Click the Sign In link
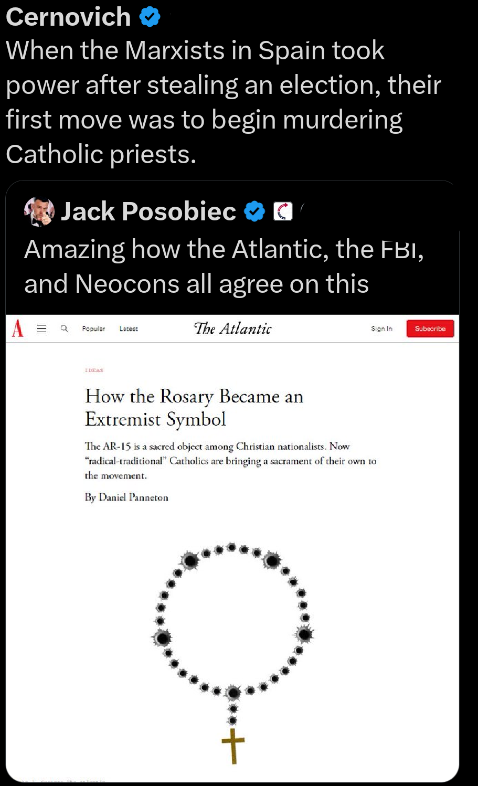The image size is (478, 786). pos(381,328)
